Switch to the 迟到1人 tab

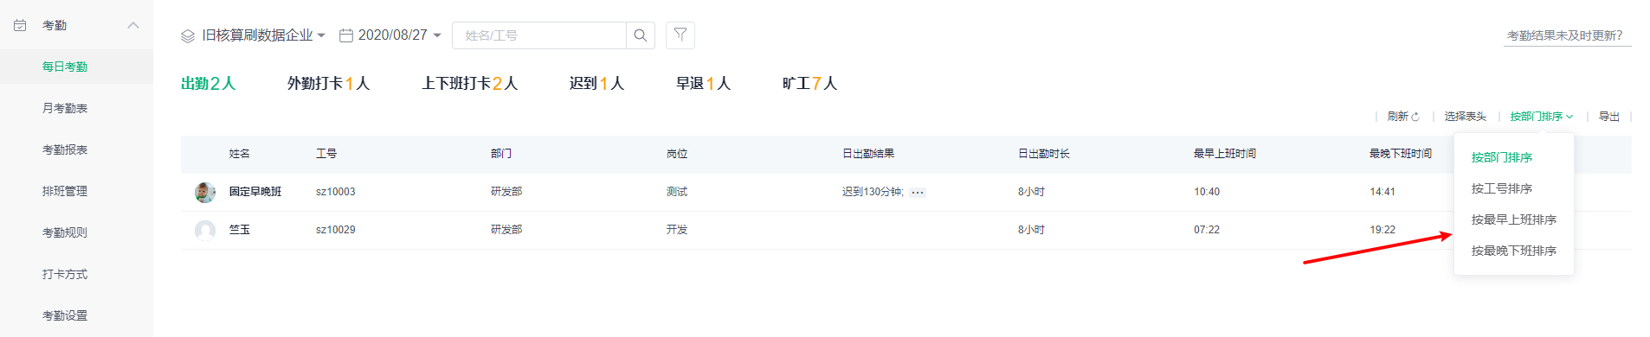[x=596, y=84]
